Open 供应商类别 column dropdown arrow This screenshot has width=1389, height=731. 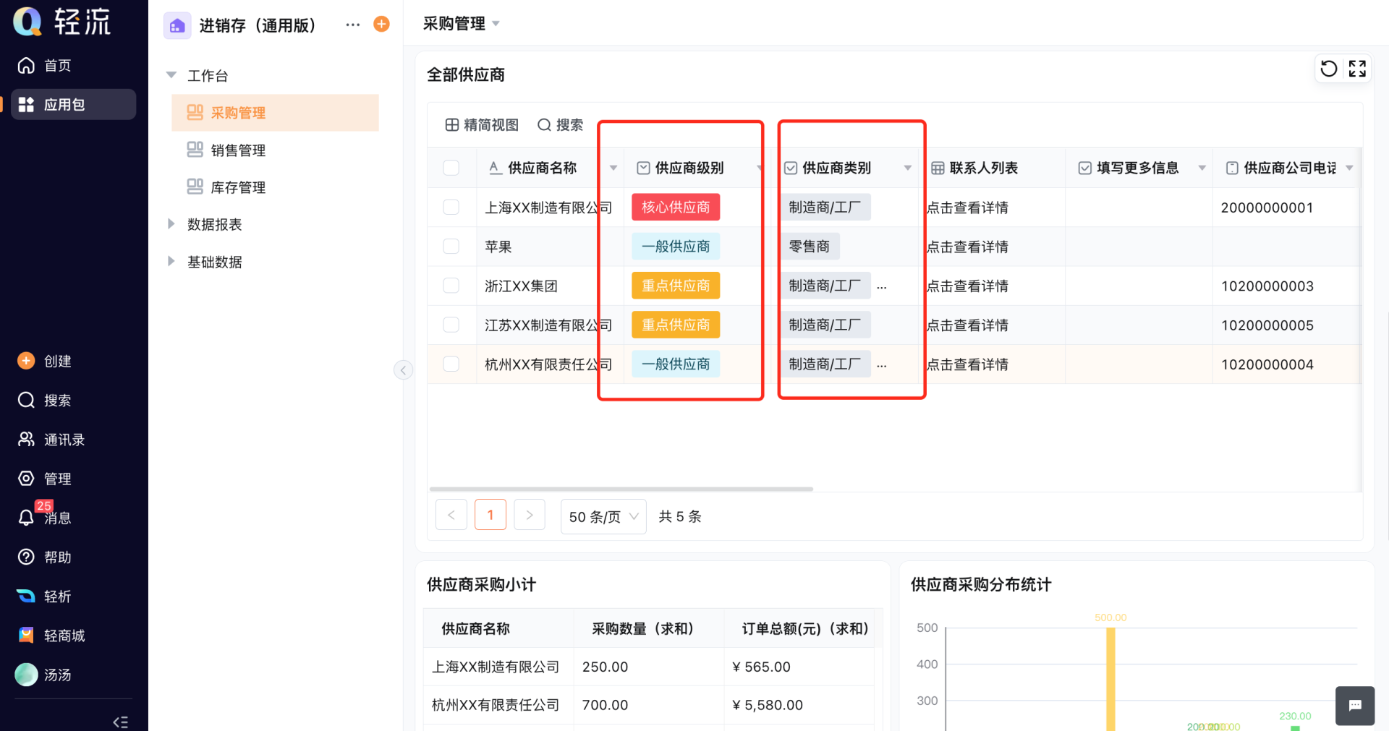click(x=908, y=168)
